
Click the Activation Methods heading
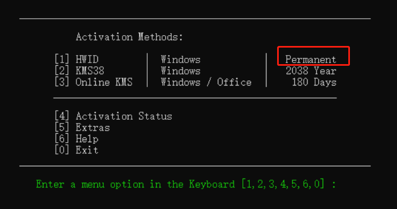[129, 37]
